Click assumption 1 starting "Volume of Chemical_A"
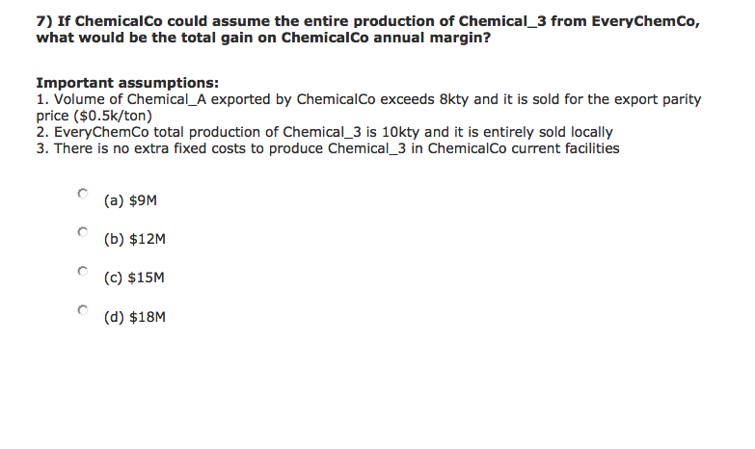This screenshot has height=449, width=755. click(x=368, y=107)
